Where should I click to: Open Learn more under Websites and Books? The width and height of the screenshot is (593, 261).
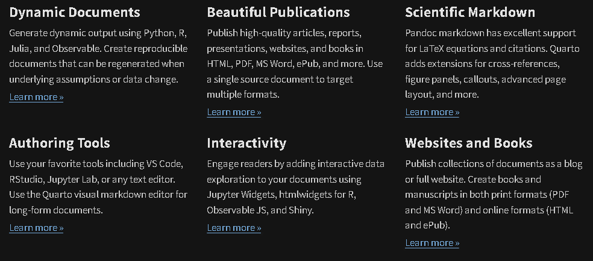432,244
